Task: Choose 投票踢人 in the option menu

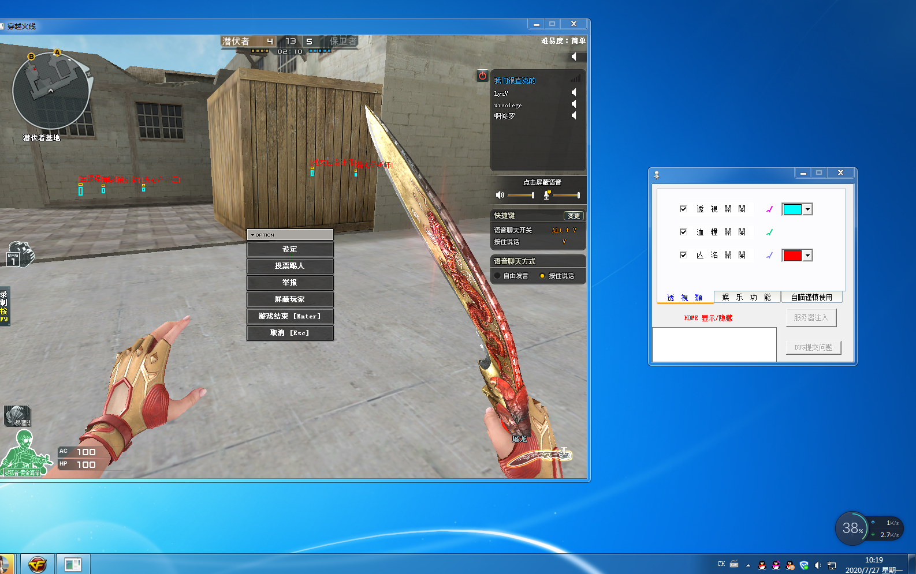Action: pyautogui.click(x=290, y=266)
